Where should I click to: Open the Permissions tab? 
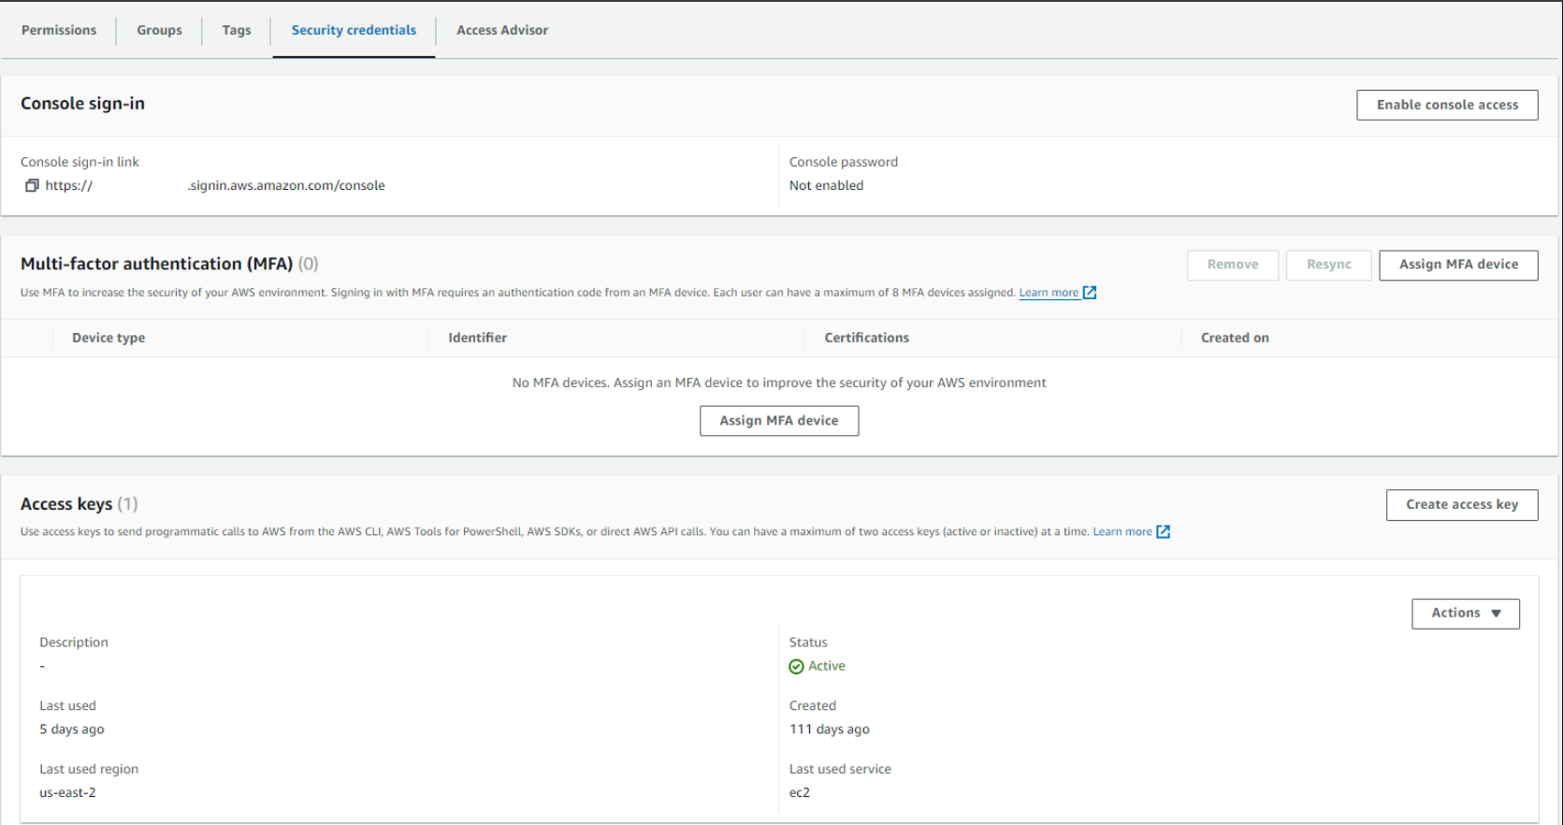tap(59, 30)
